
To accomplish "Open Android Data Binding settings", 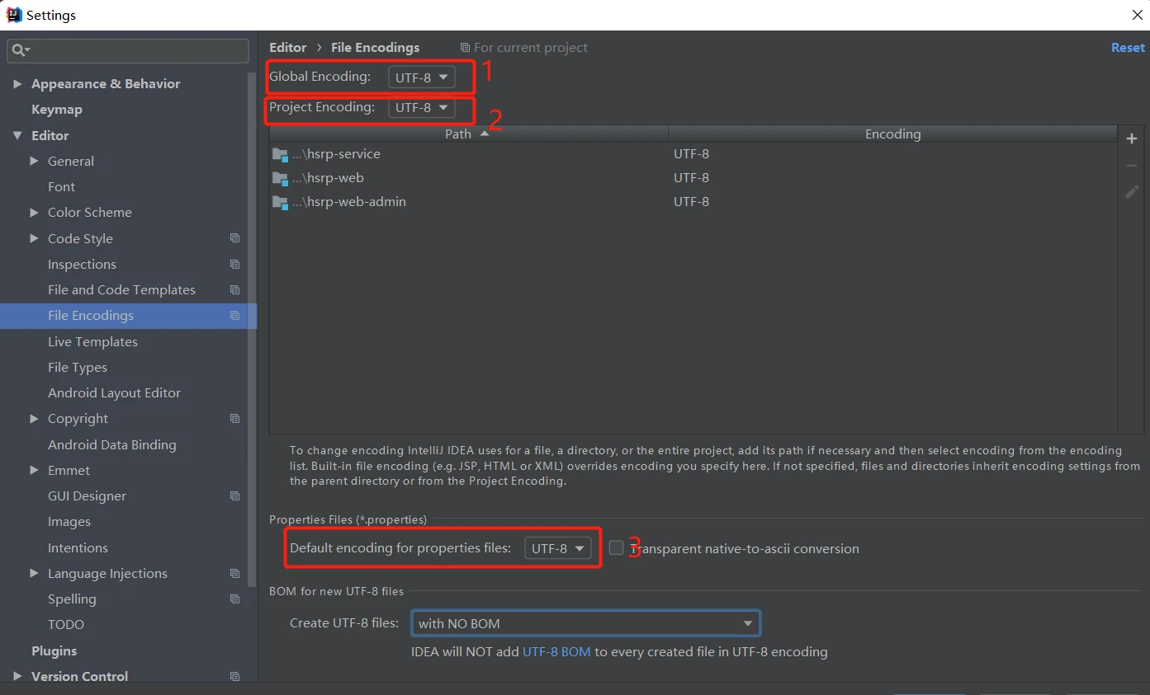I will [x=112, y=444].
